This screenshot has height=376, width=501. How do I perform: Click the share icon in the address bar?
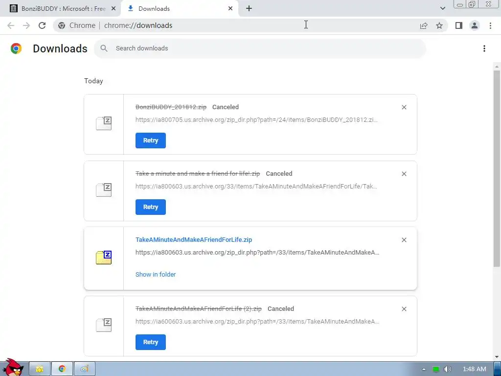(x=424, y=25)
